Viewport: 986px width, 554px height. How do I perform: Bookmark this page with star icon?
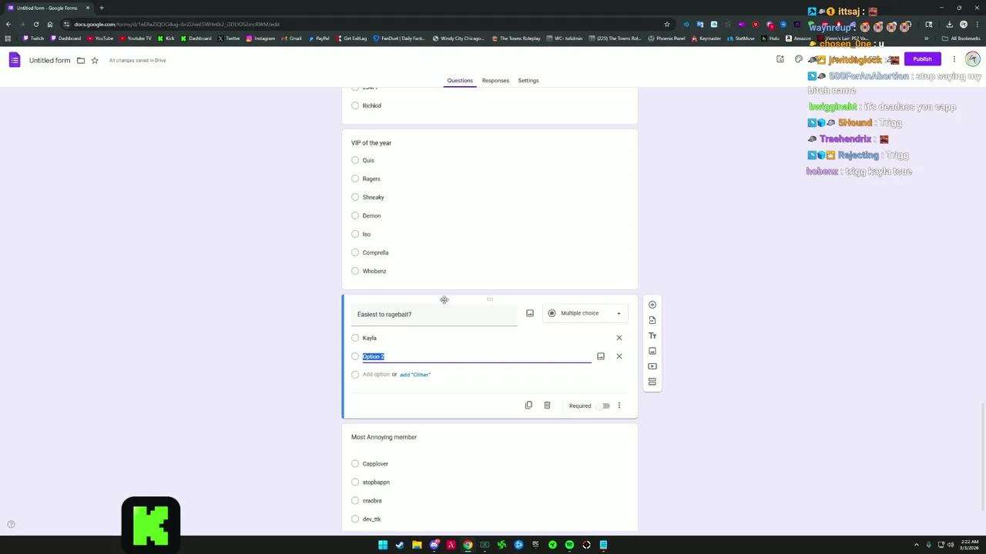(667, 24)
